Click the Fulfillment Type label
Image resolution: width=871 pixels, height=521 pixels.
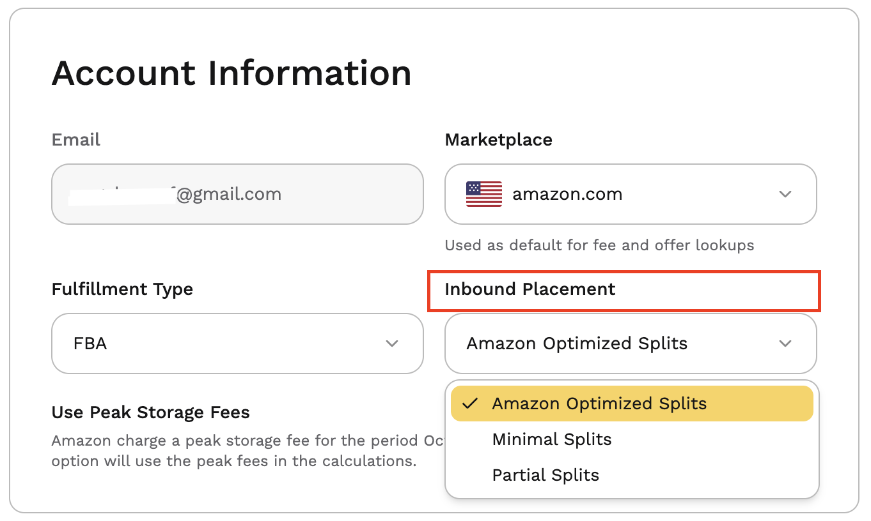pos(122,289)
